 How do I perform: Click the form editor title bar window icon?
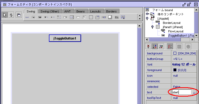coord(5,5)
